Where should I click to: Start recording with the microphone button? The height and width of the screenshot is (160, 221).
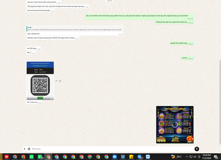click(x=197, y=149)
